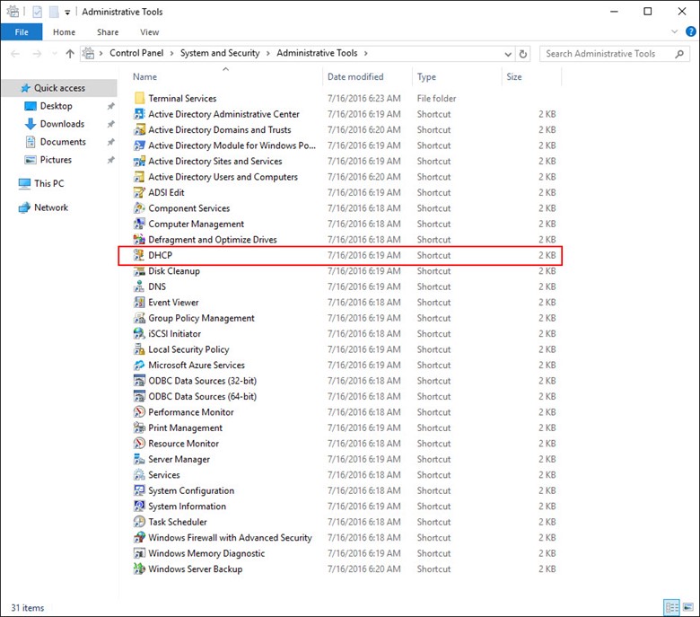
Task: Open the Share ribbon tab
Action: pos(108,32)
